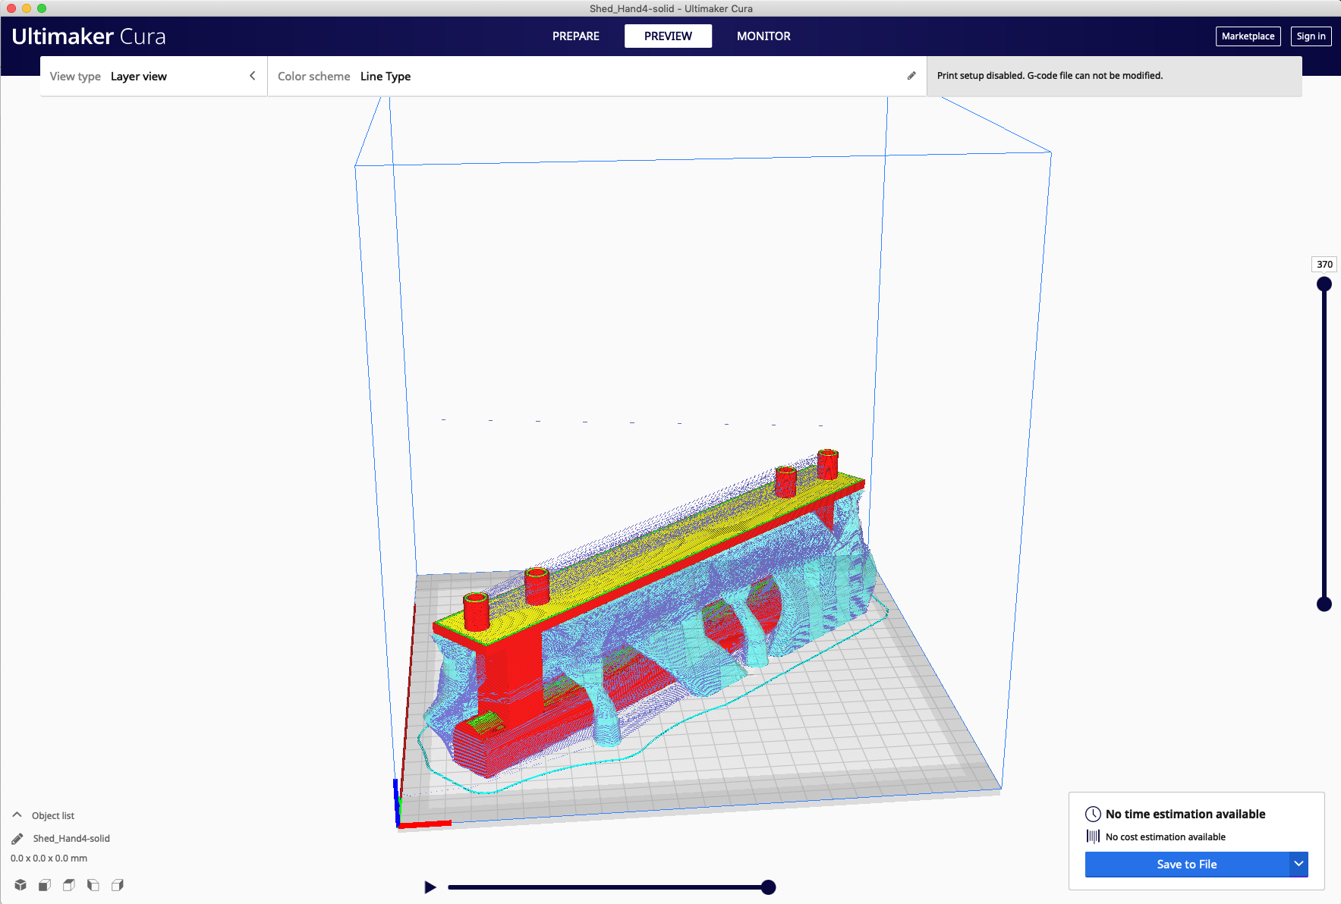Click the 0.0 x 0.0 x 0.0 mm dimensions text
The height and width of the screenshot is (904, 1341).
coord(49,858)
